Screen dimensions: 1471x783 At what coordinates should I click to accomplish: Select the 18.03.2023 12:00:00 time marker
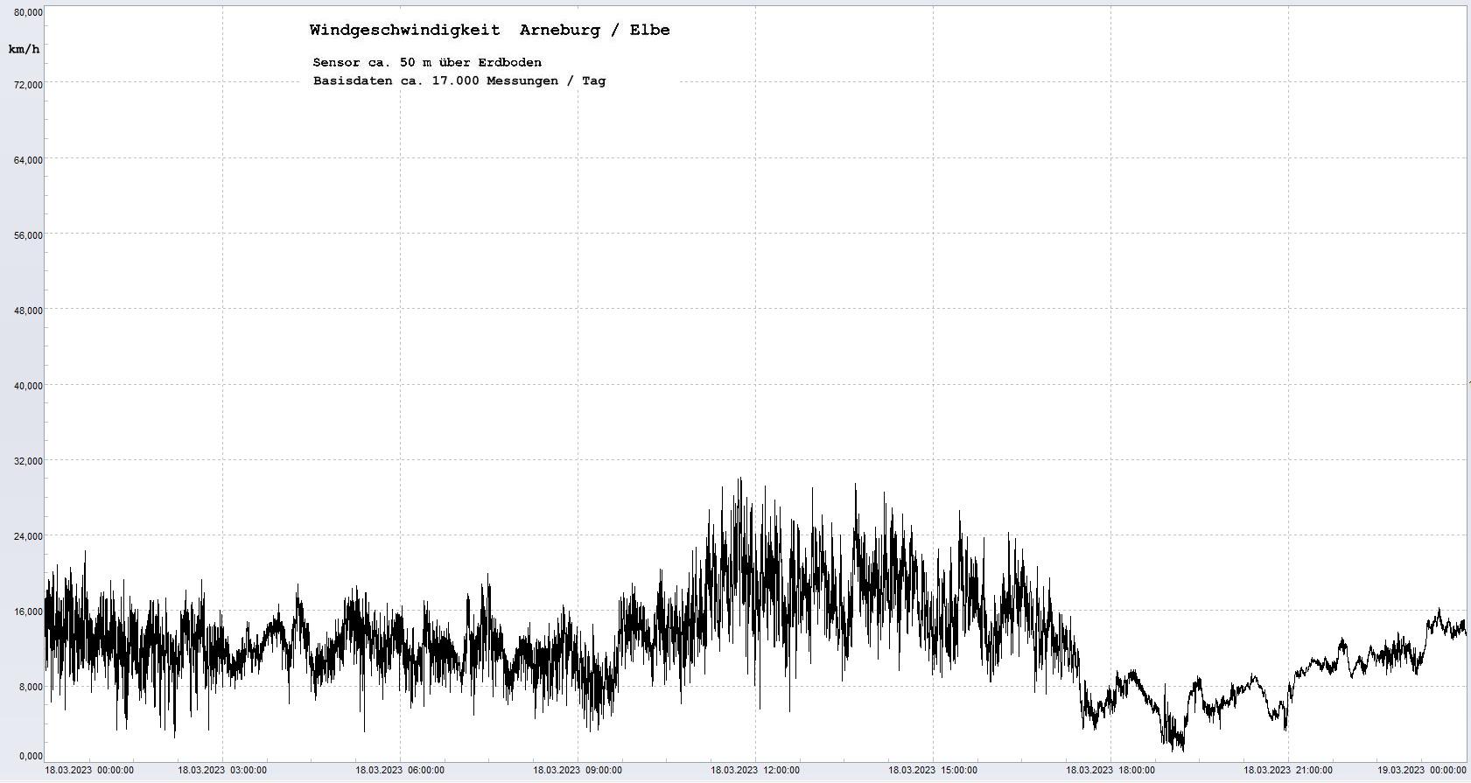pos(755,770)
